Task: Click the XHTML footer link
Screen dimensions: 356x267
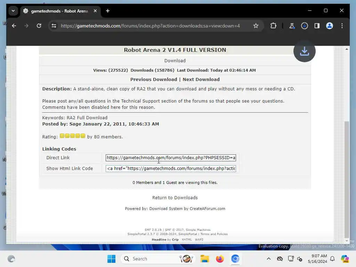Action: coord(187,240)
